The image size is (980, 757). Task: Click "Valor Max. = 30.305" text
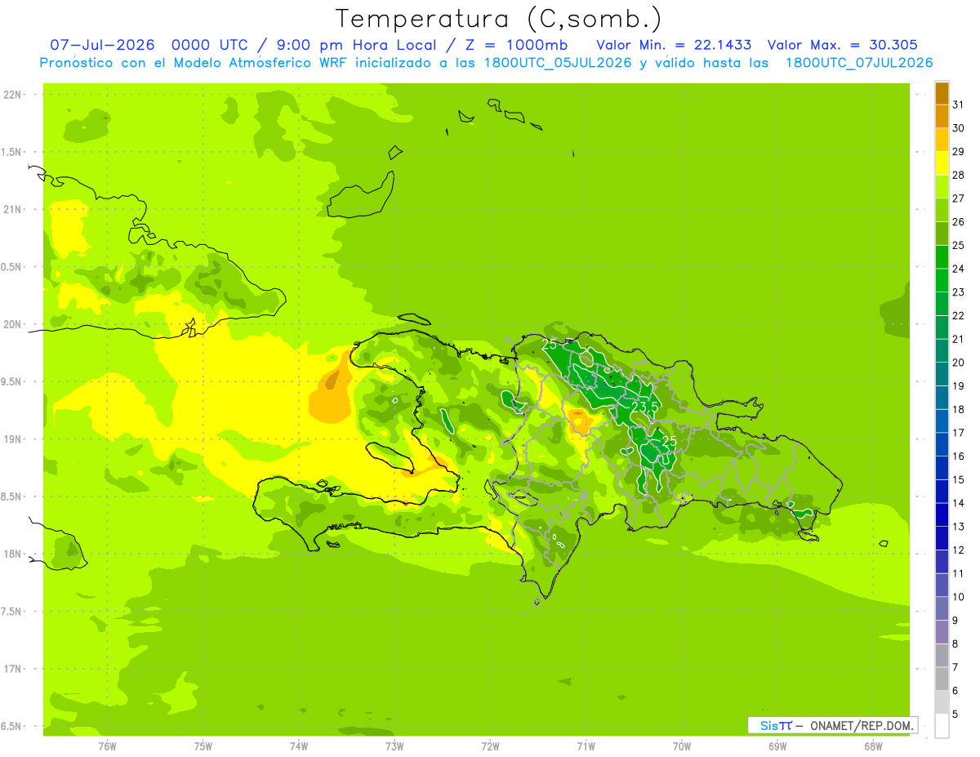[x=842, y=45]
